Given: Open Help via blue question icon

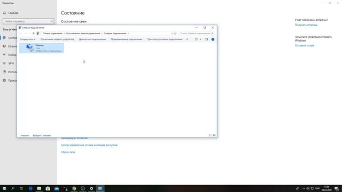Looking at the screenshot, I should [213, 39].
